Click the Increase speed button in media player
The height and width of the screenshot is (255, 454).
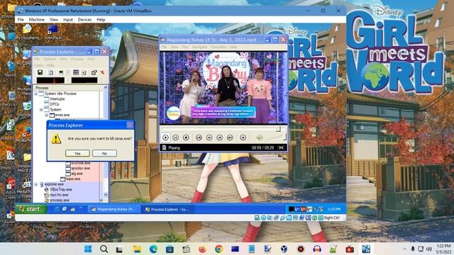pyautogui.click(x=219, y=137)
